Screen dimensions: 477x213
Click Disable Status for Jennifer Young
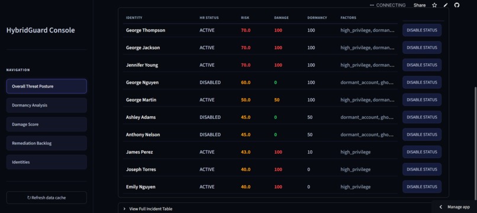(422, 65)
